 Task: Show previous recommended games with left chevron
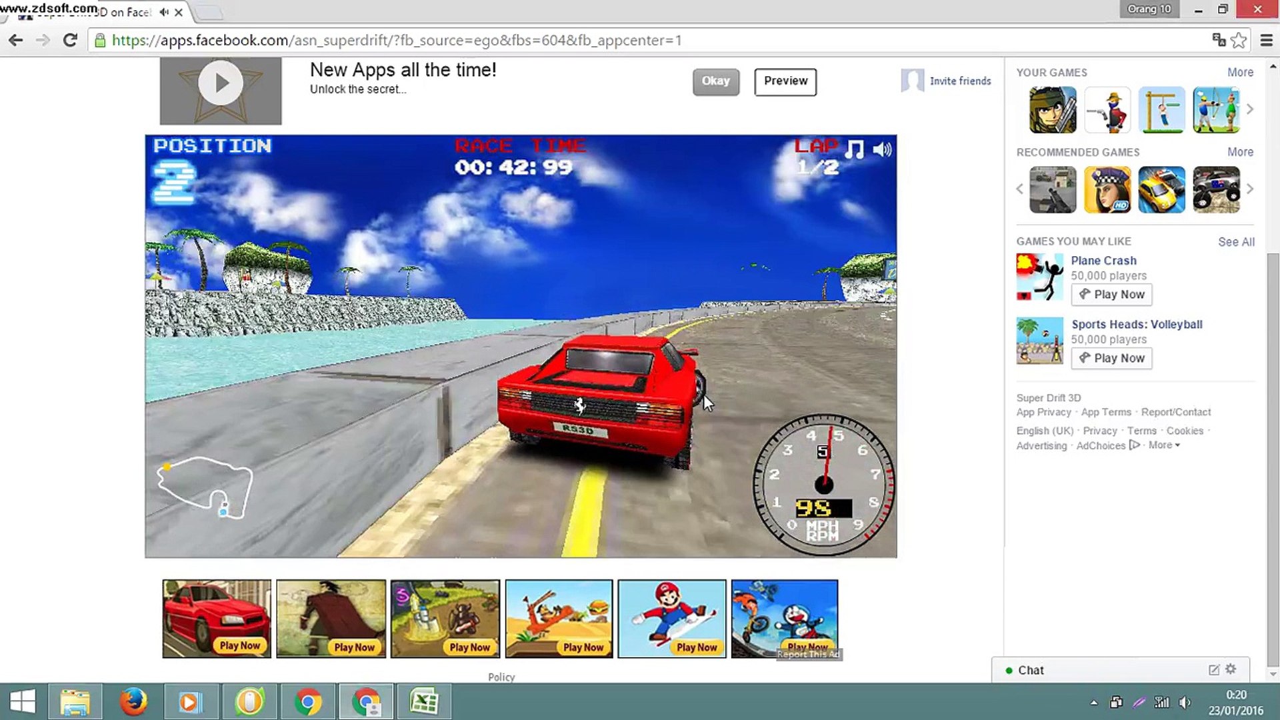point(1019,189)
